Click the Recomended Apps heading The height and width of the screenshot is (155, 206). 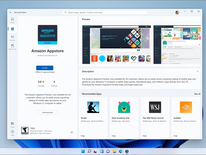92,94
